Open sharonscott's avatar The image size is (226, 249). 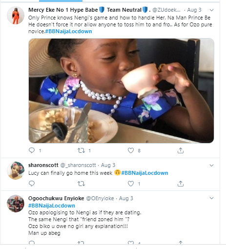pos(16,170)
